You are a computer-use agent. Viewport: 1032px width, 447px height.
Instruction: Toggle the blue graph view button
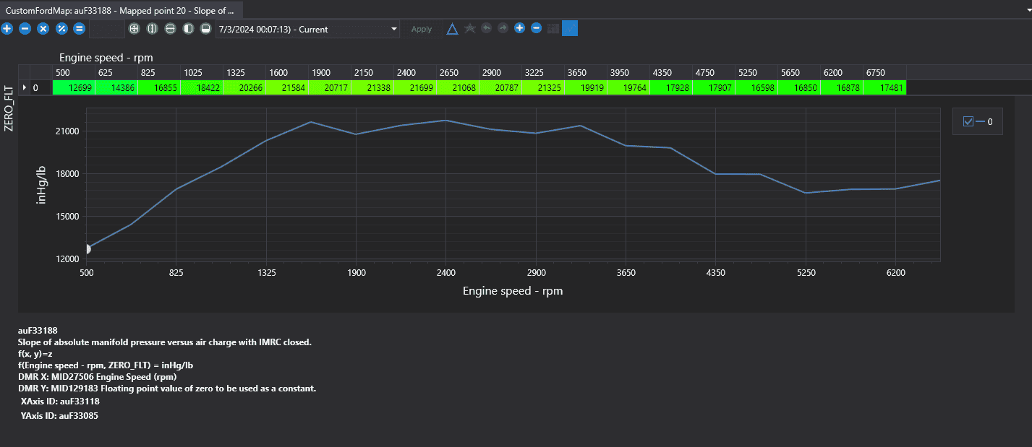[x=570, y=28]
